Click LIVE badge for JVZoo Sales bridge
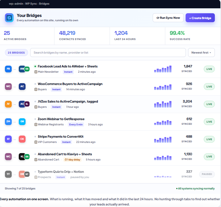This screenshot has height=207, width=221. tap(209, 104)
